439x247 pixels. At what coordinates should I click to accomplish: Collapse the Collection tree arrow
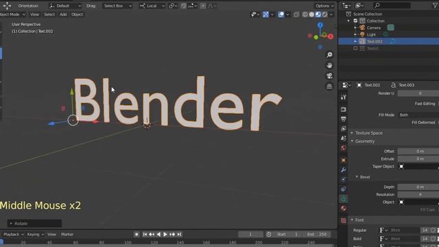click(x=348, y=21)
